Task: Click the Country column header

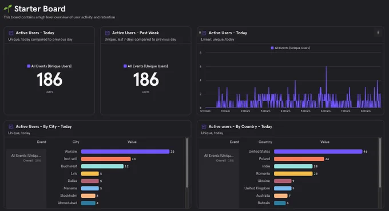Action: [x=265, y=142]
